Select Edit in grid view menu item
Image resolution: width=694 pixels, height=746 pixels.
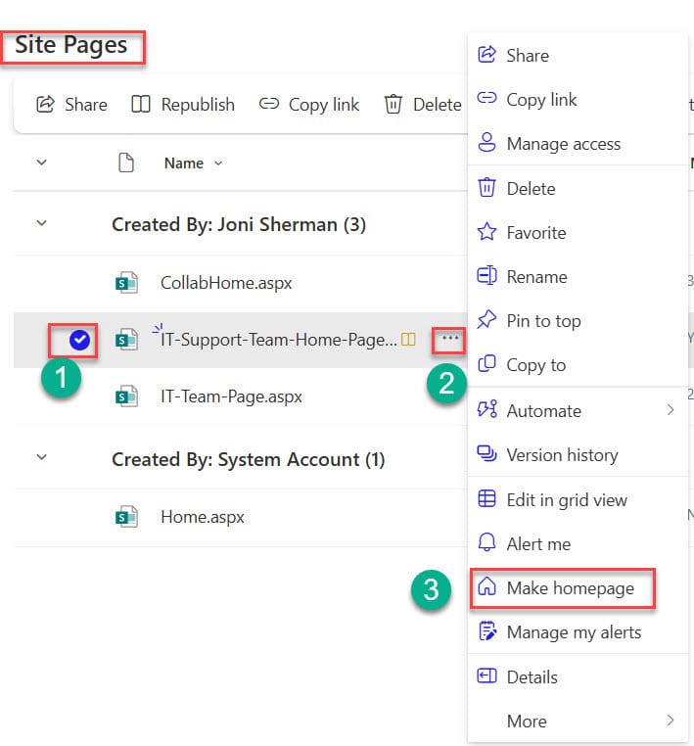(578, 499)
